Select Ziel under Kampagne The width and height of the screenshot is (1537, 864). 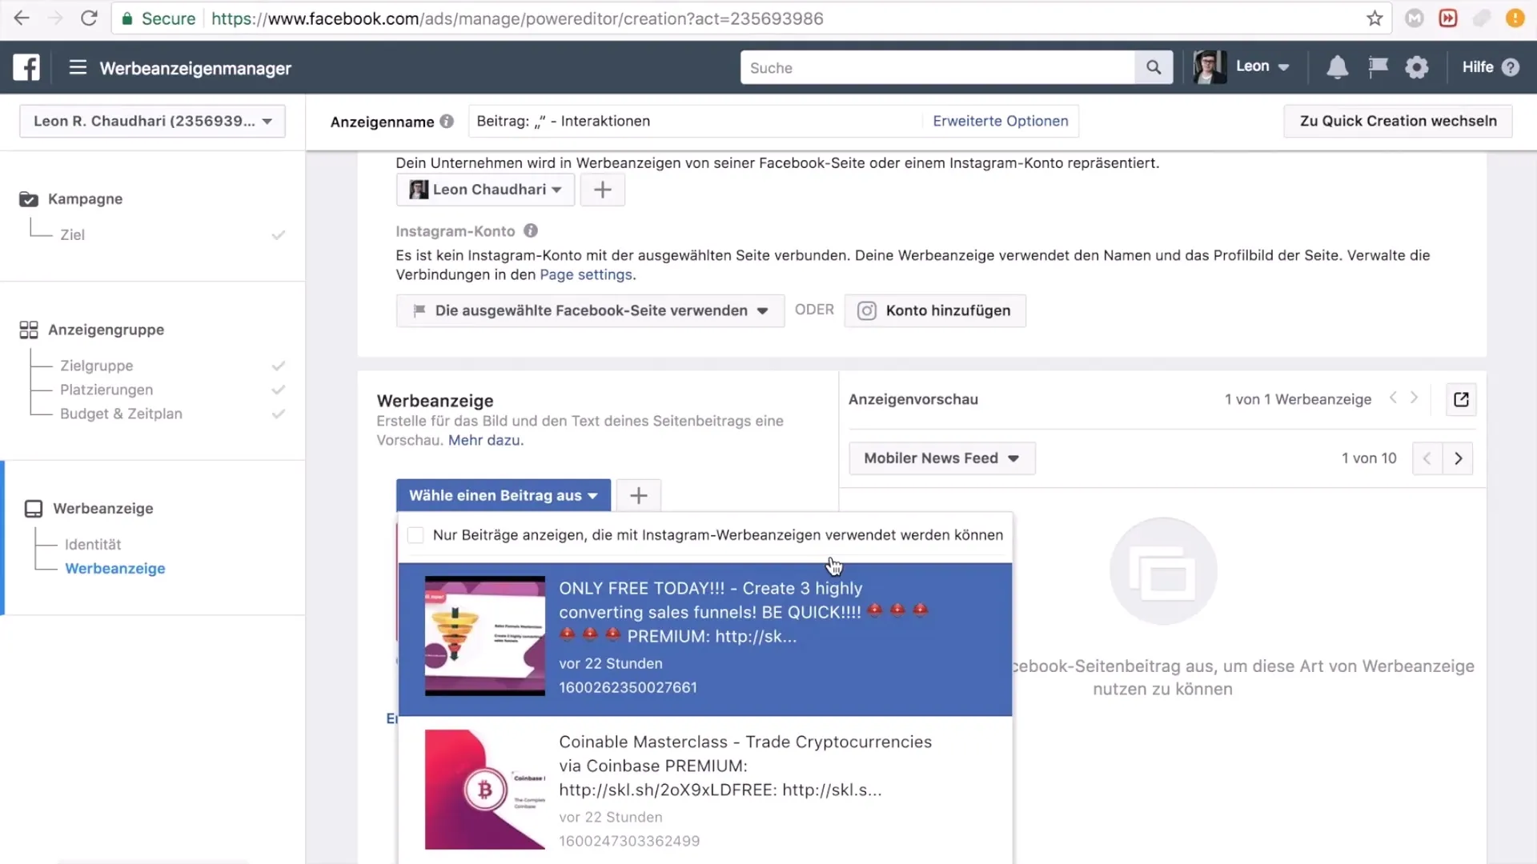pyautogui.click(x=72, y=235)
